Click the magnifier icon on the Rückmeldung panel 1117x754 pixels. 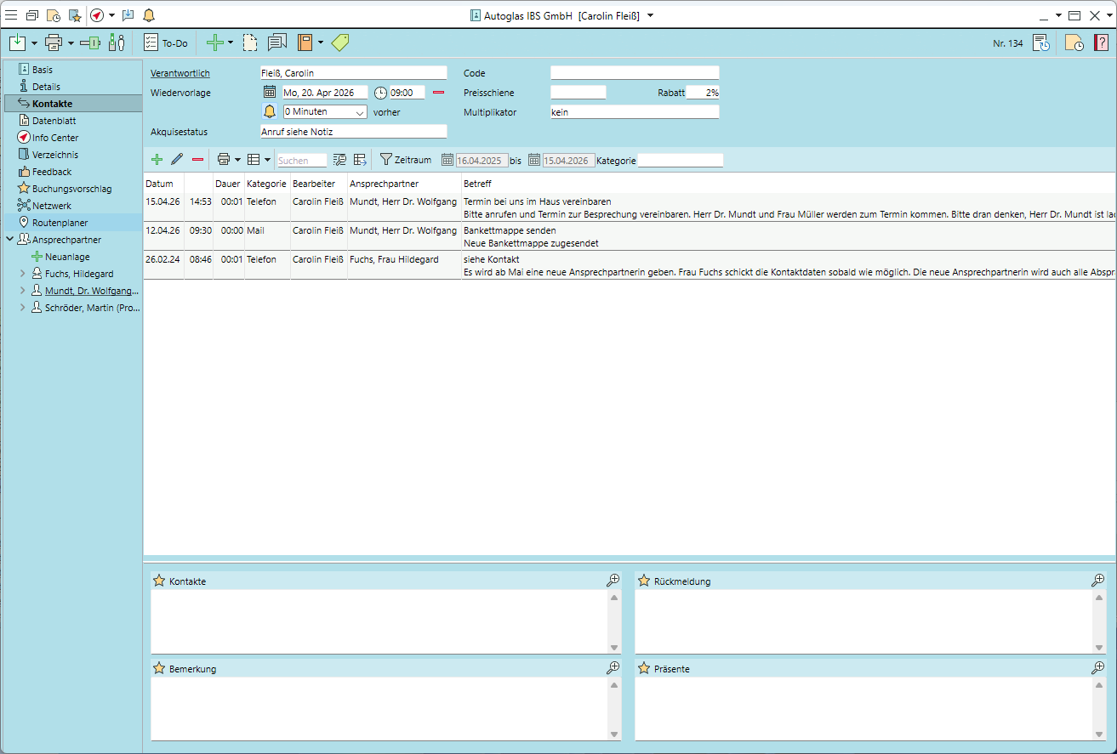coord(1097,581)
